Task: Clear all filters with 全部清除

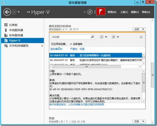Action: point(76,44)
